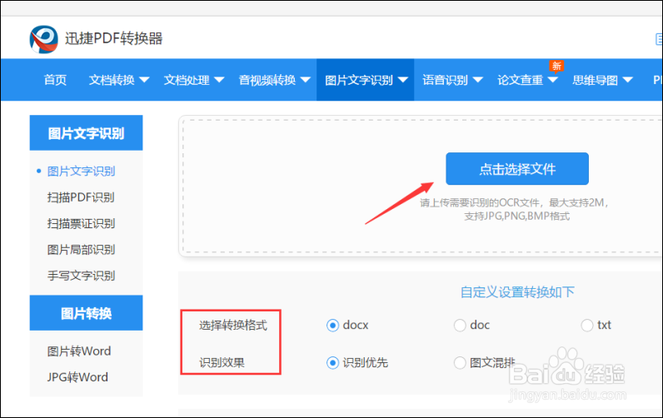This screenshot has height=418, width=663.
Task: Click the 迅捷PDF转换器 title text
Action: (x=114, y=38)
